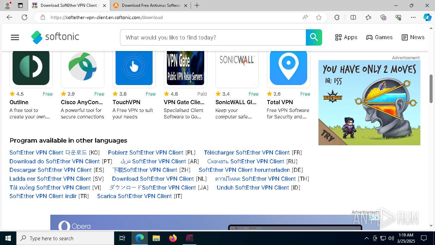Open the Games navigation item
Image resolution: width=435 pixels, height=245 pixels.
(379, 37)
